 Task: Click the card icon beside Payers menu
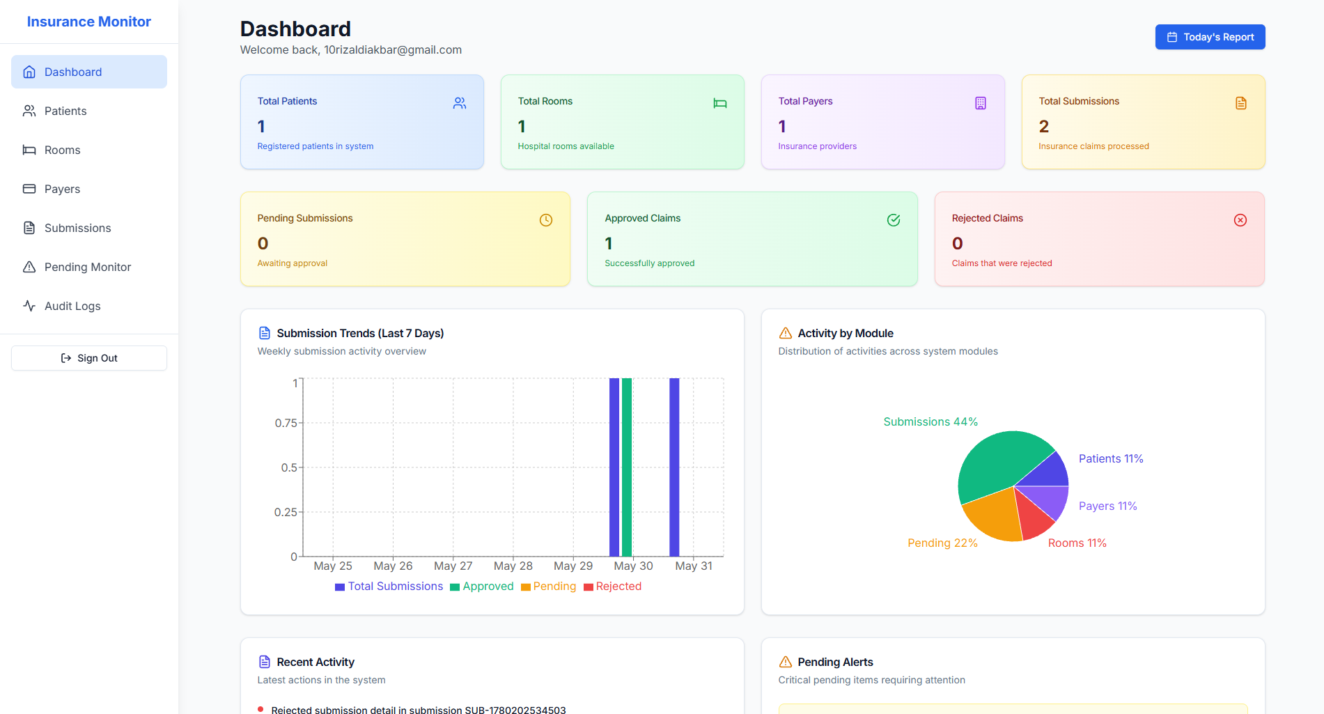click(29, 189)
